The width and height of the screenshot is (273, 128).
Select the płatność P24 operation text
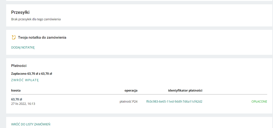coord(128,102)
